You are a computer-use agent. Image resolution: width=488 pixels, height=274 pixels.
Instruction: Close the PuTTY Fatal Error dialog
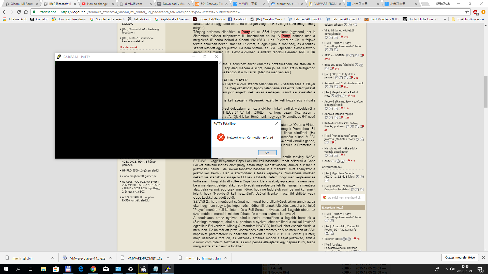277,123
